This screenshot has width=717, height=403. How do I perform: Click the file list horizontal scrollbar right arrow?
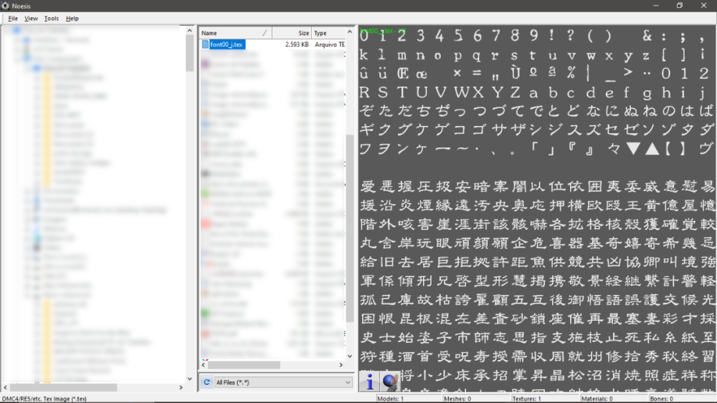pyautogui.click(x=341, y=365)
